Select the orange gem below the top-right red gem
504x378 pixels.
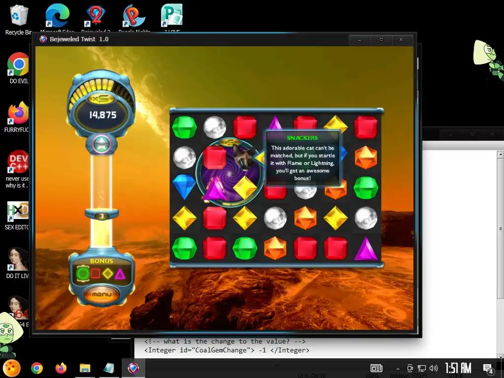click(x=366, y=157)
